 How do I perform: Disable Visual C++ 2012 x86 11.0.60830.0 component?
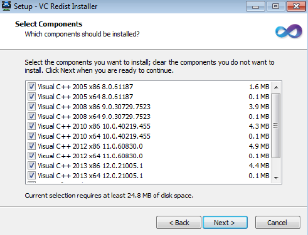point(32,146)
